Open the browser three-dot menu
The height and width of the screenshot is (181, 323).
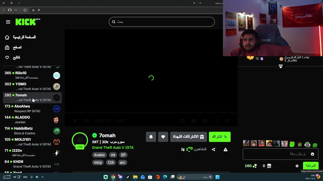[x=4, y=10]
